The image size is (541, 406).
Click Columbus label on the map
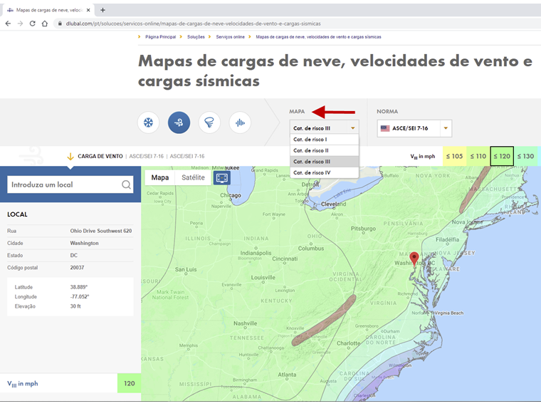click(311, 249)
